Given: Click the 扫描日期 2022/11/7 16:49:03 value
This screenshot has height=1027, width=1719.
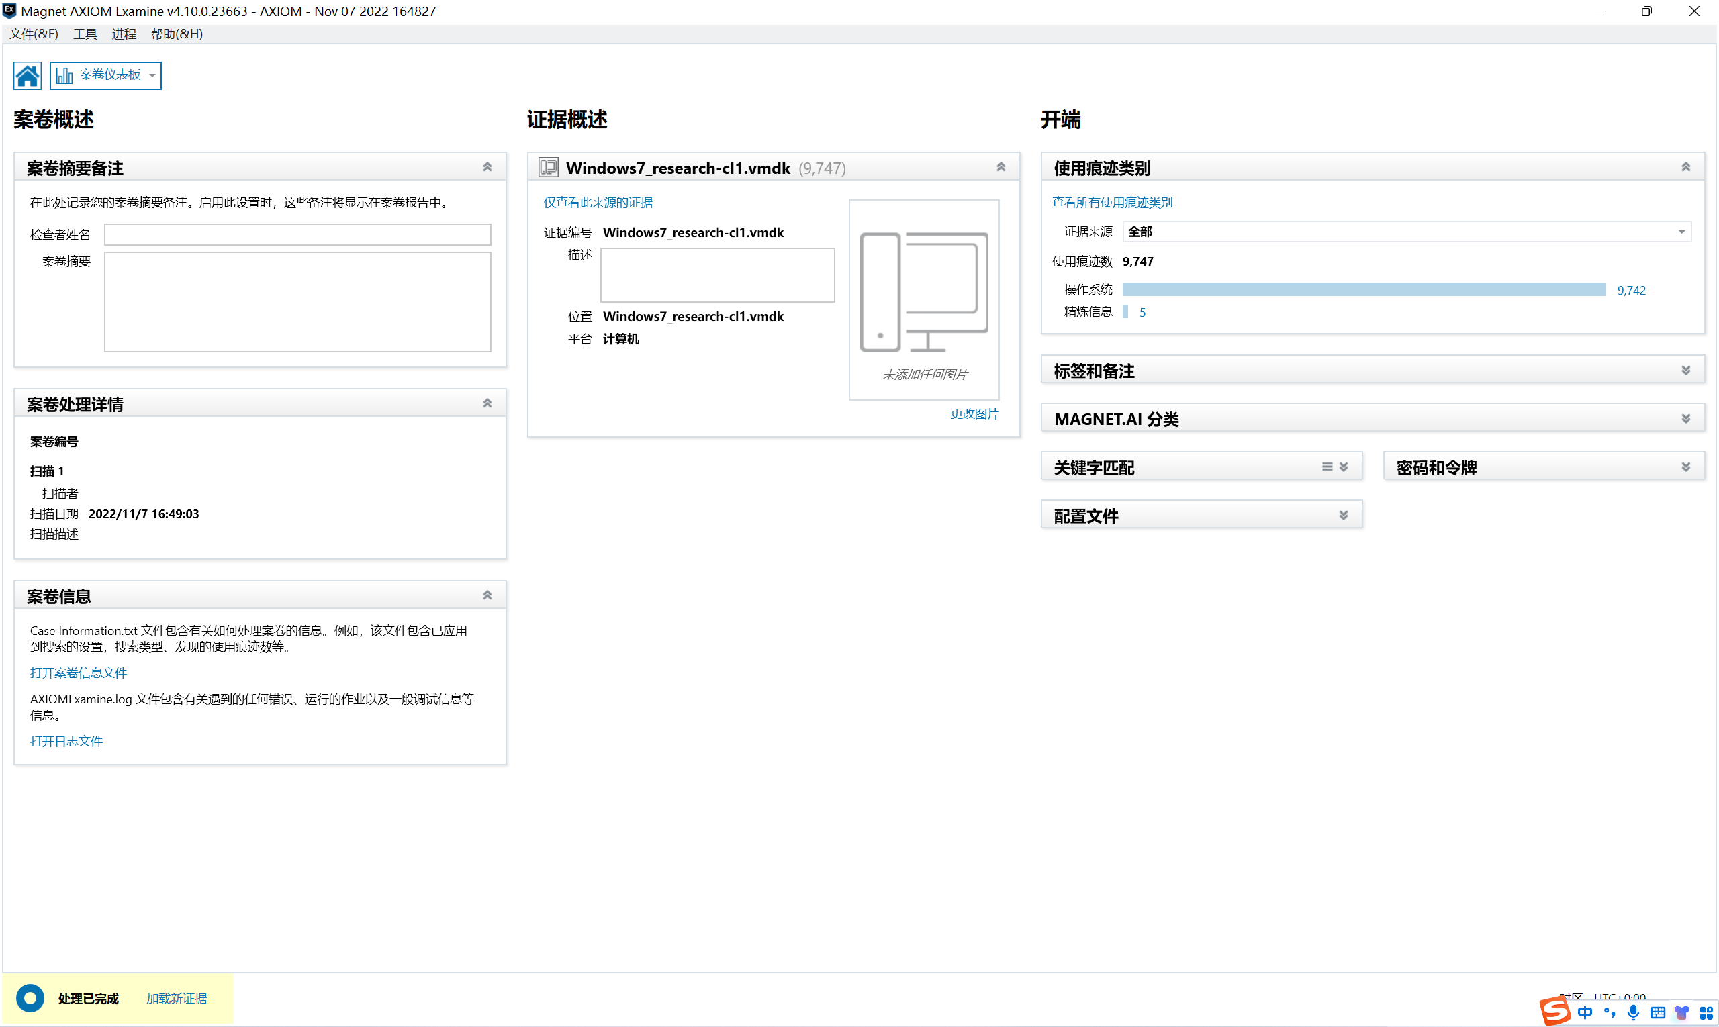Looking at the screenshot, I should click(x=144, y=514).
